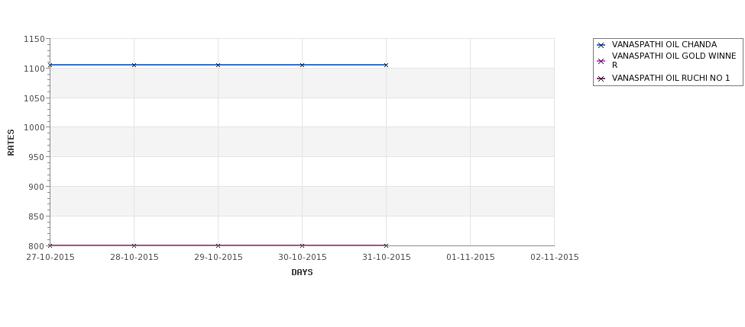The height and width of the screenshot is (327, 745).
Task: Click legend label VANASPATHI OIL RUCHI NO 1
Action: point(671,79)
